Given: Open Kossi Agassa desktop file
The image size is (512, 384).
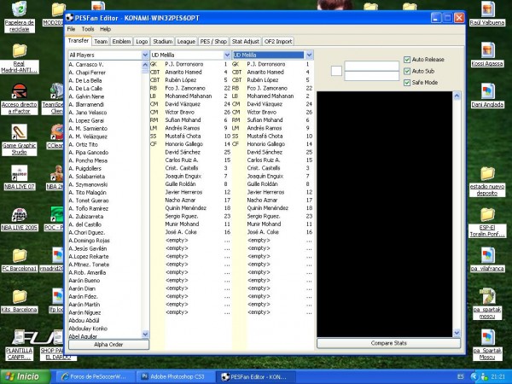Looking at the screenshot, I should pyautogui.click(x=487, y=55).
